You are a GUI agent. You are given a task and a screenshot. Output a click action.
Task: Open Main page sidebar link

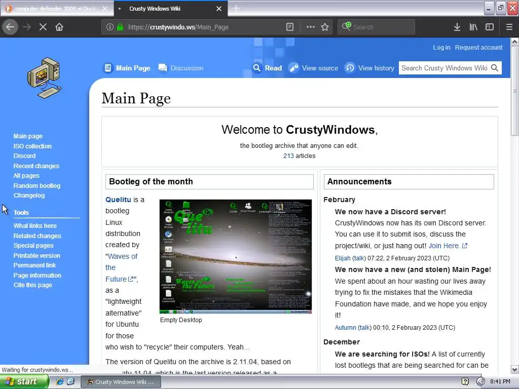(28, 136)
